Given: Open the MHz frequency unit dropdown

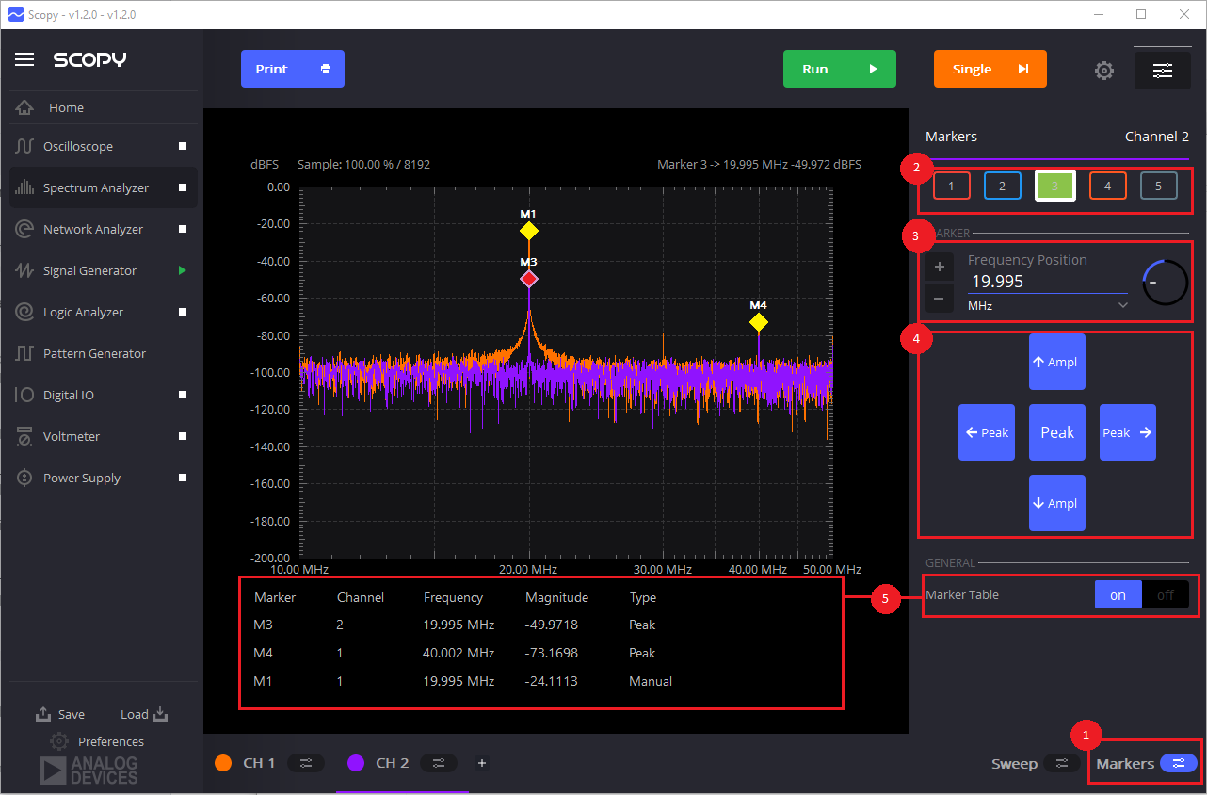Looking at the screenshot, I should click(x=1048, y=305).
